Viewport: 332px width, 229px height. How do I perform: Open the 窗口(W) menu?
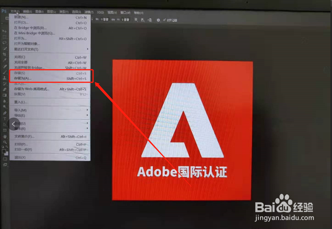[x=125, y=13]
